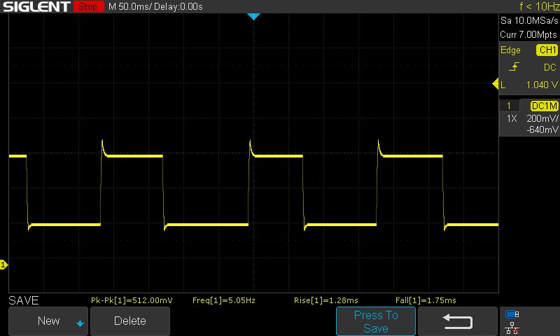Click the f < 10Hz frequency counter
The width and height of the screenshot is (560, 336).
[x=539, y=6]
